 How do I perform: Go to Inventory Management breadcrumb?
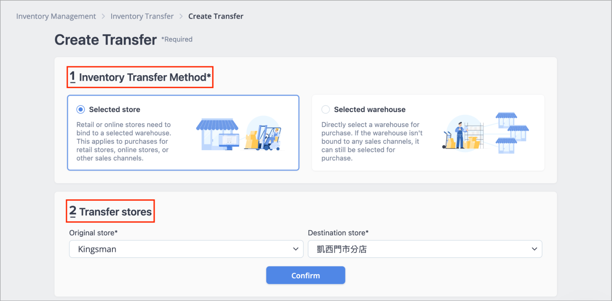coord(56,16)
